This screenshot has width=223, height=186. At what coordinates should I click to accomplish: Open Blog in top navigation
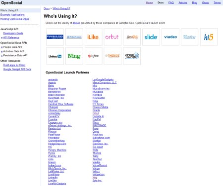pyautogui.click(x=195, y=2)
